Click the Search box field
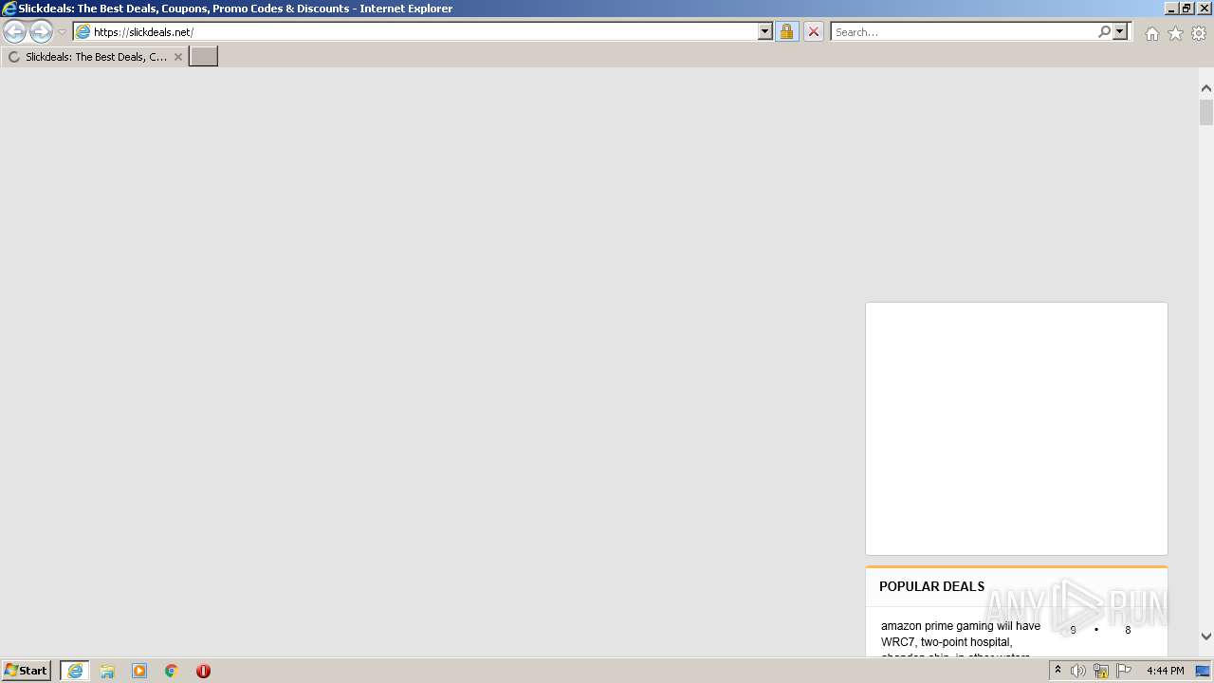This screenshot has width=1214, height=683. click(x=964, y=32)
